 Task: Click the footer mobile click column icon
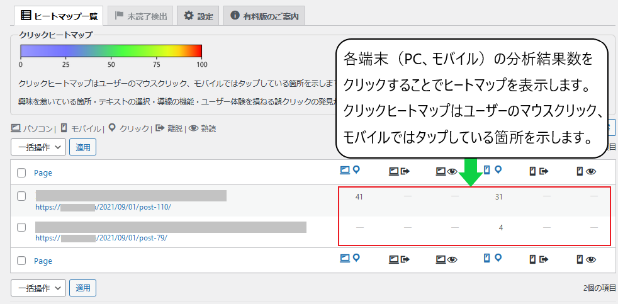pyautogui.click(x=492, y=259)
